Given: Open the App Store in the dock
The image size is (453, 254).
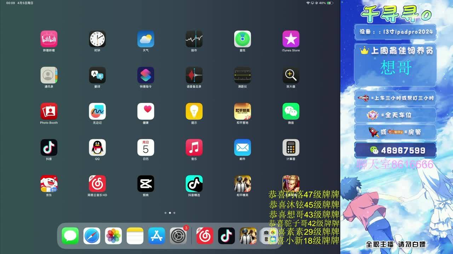Looking at the screenshot, I should click(x=156, y=236).
